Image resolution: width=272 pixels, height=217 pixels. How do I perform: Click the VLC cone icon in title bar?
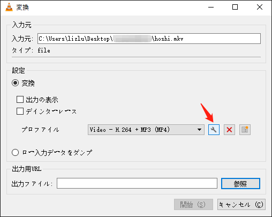coord(9,7)
